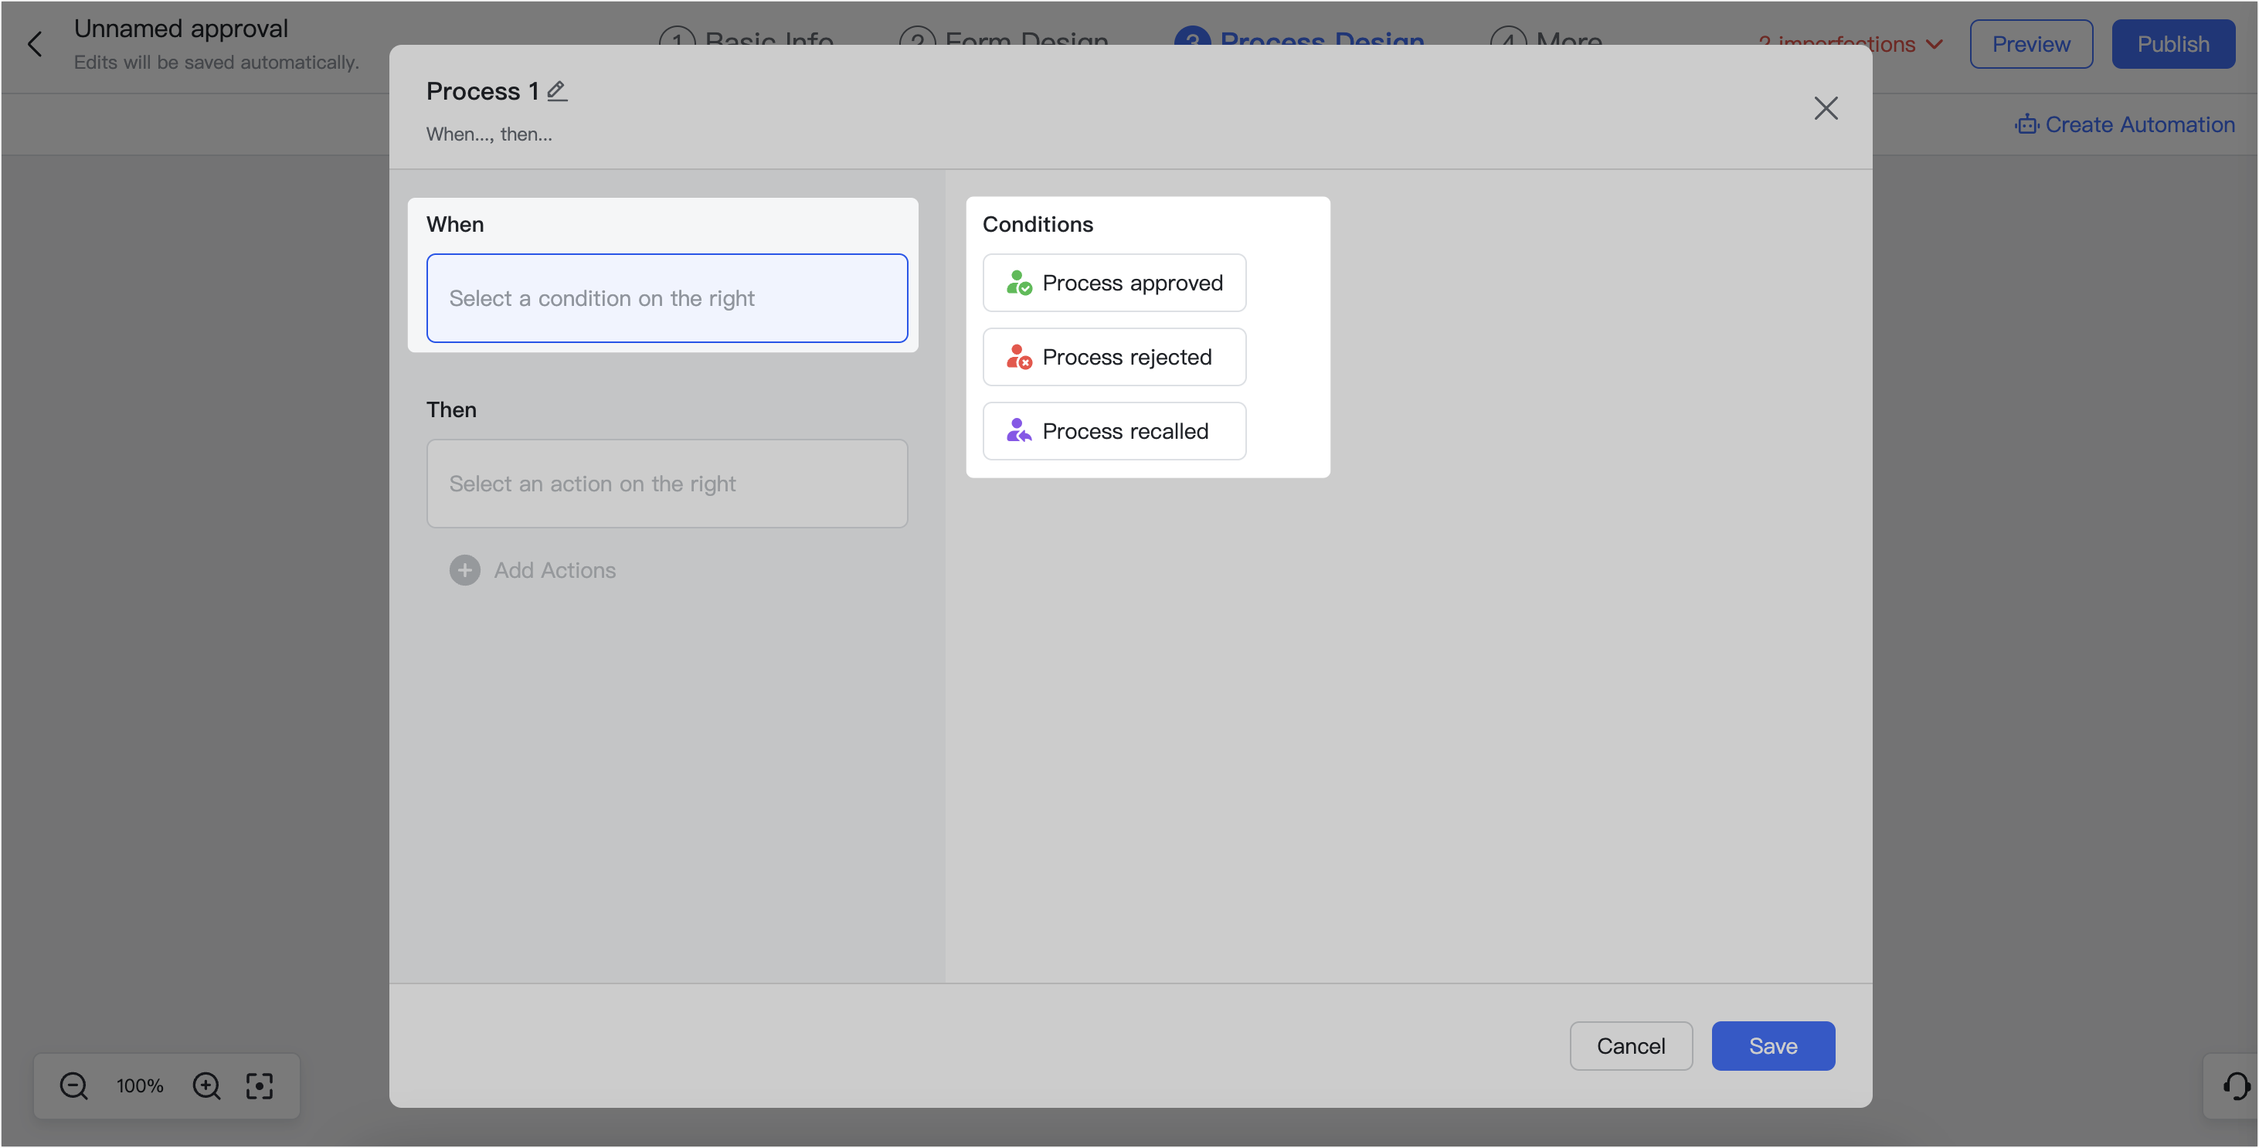2259x1148 pixels.
Task: Fit the canvas to screen
Action: (x=260, y=1085)
